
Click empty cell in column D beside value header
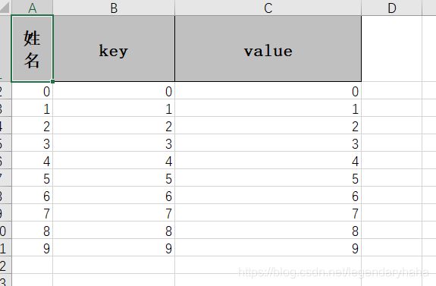coord(391,49)
